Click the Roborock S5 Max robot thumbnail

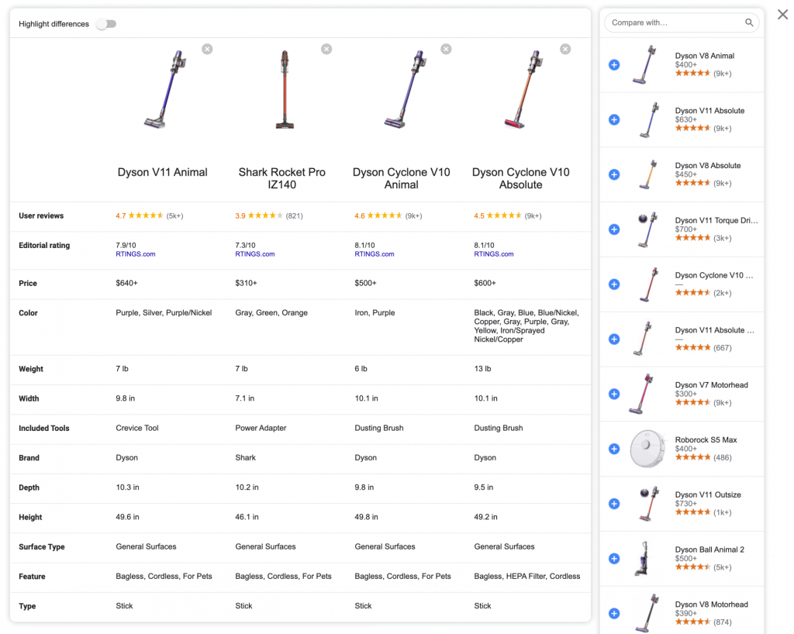pos(647,449)
